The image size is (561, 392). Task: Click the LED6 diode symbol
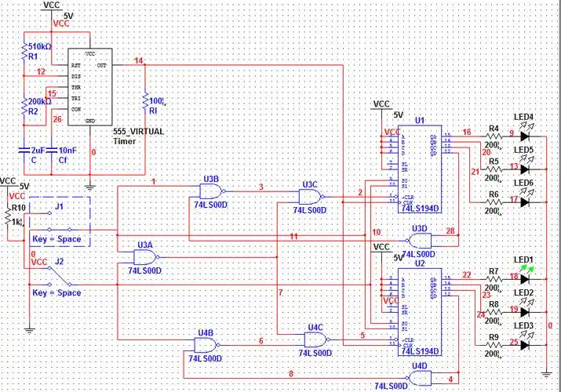[x=524, y=201]
